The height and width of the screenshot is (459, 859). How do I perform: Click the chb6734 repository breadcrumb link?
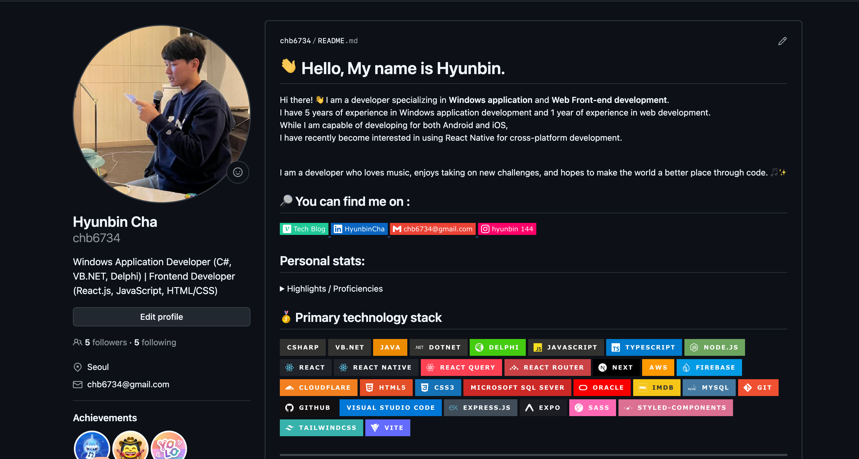pyautogui.click(x=295, y=41)
